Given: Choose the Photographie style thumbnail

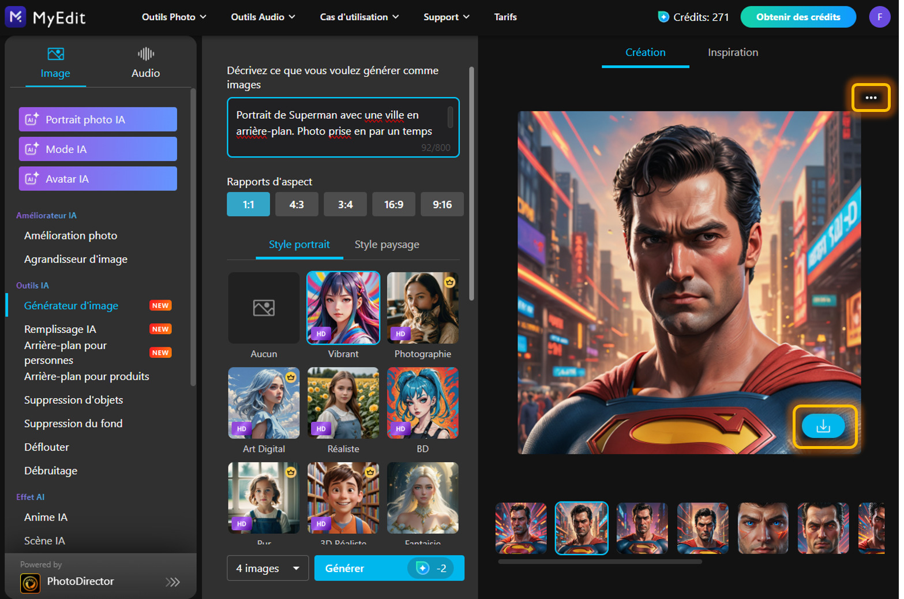Looking at the screenshot, I should click(423, 308).
